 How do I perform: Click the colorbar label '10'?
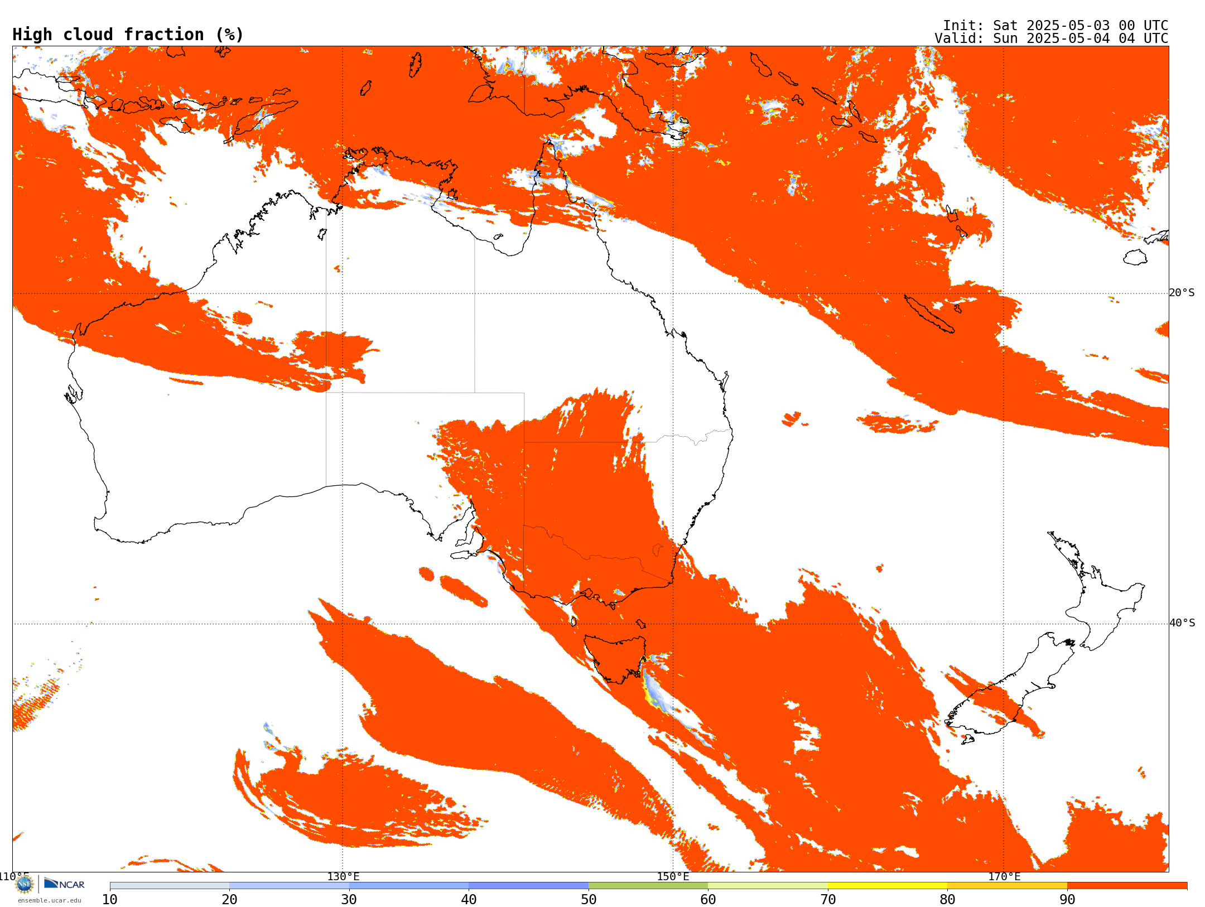click(110, 900)
